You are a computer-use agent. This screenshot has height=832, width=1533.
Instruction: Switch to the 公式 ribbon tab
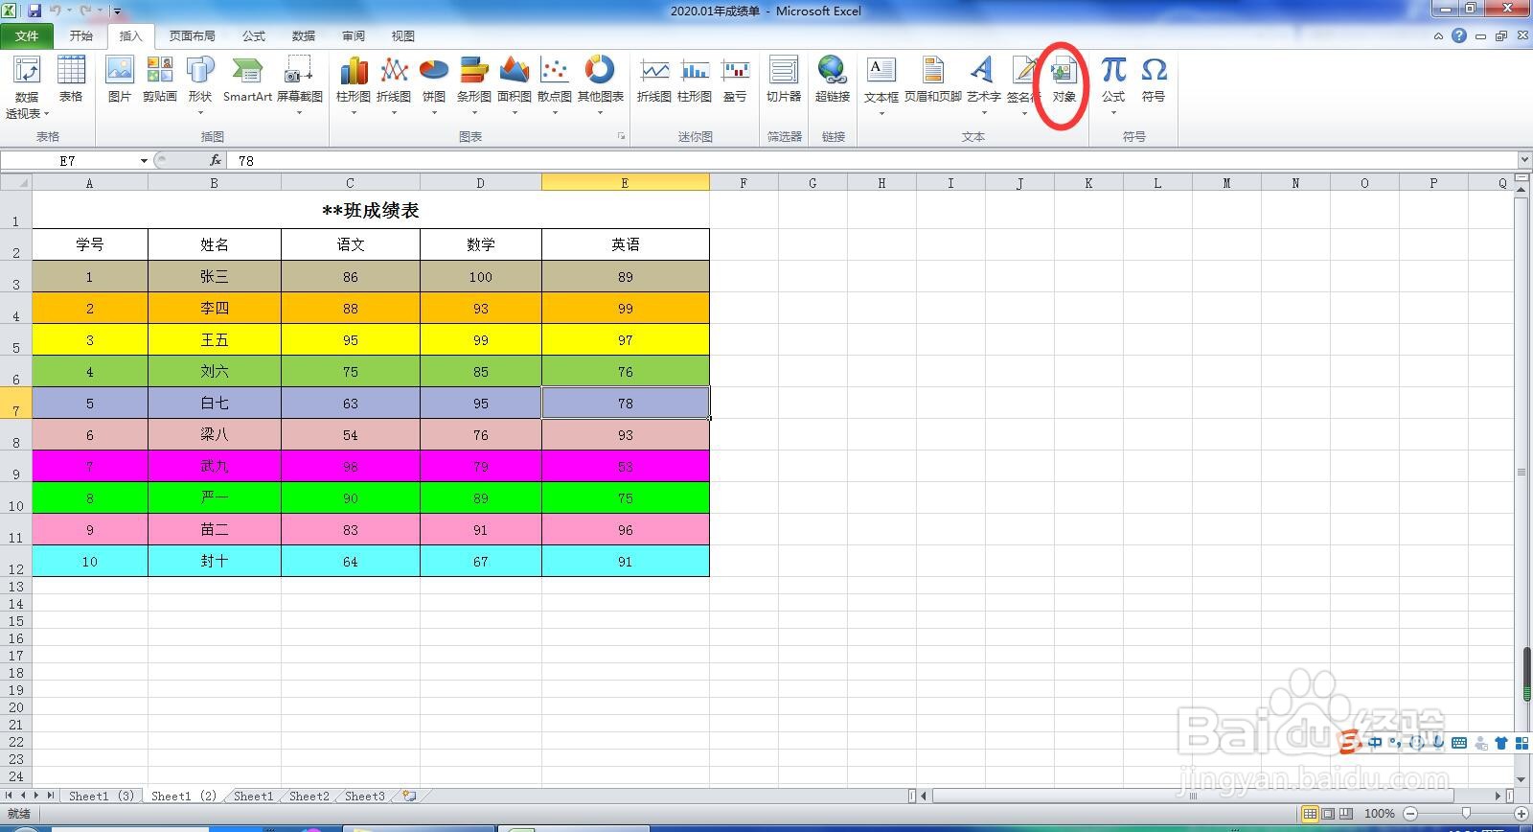[x=254, y=35]
